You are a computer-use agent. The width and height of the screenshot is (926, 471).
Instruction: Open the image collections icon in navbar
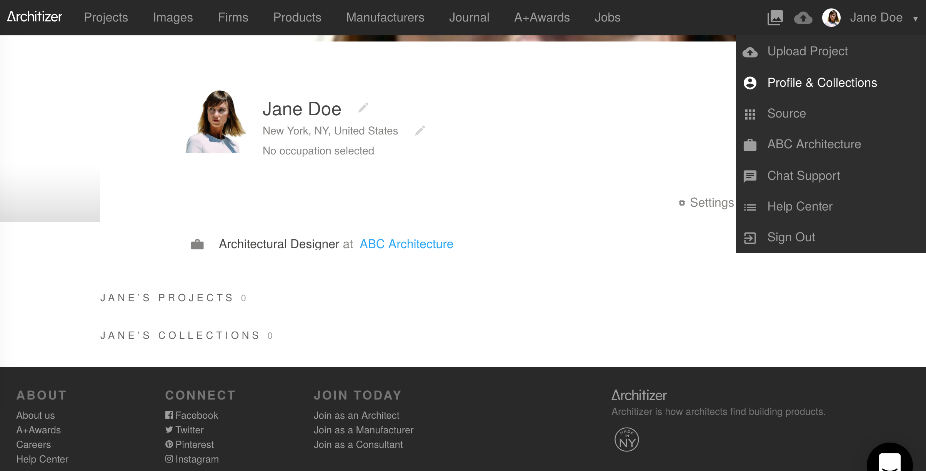coord(775,18)
